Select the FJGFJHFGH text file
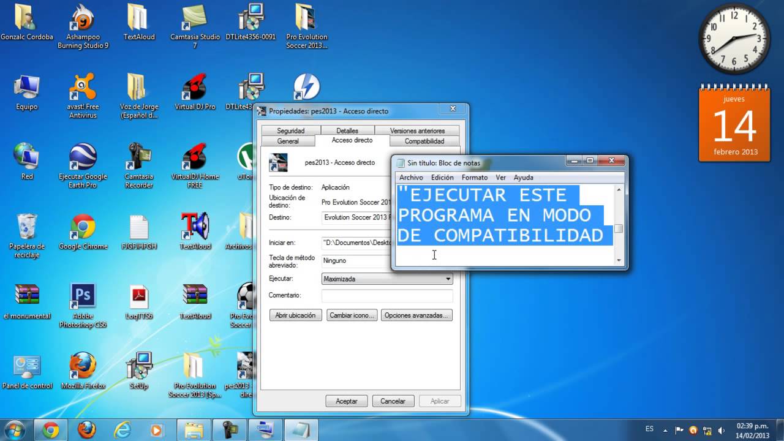This screenshot has width=784, height=441. coord(139,232)
